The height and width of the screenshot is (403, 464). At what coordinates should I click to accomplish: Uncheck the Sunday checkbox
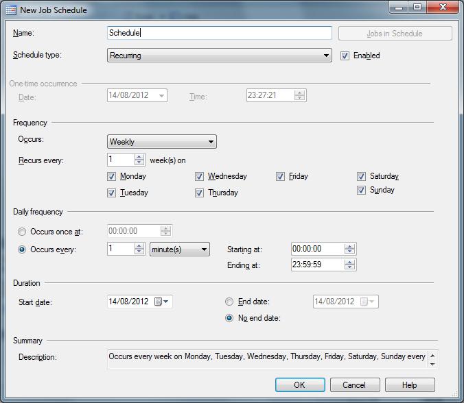pos(361,190)
